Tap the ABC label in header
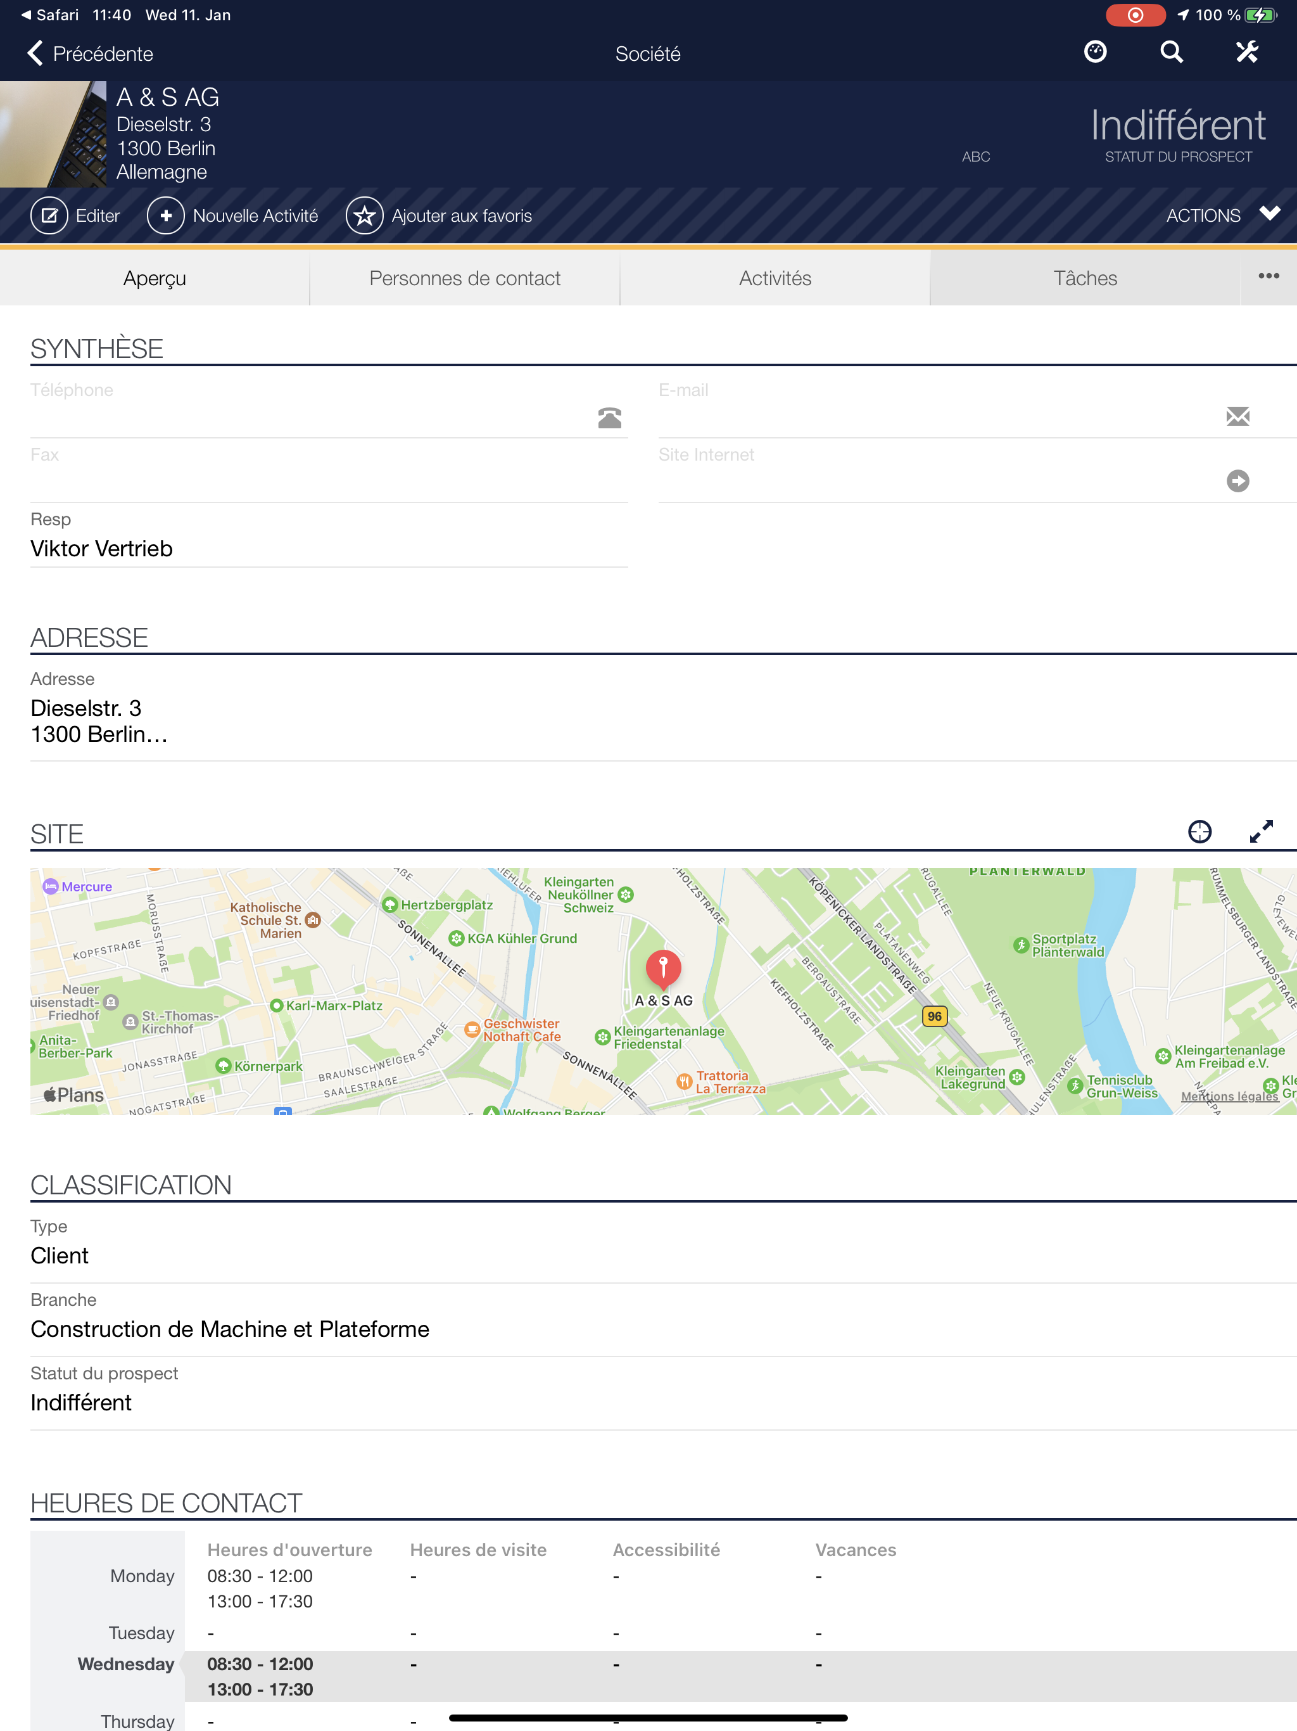 975,156
